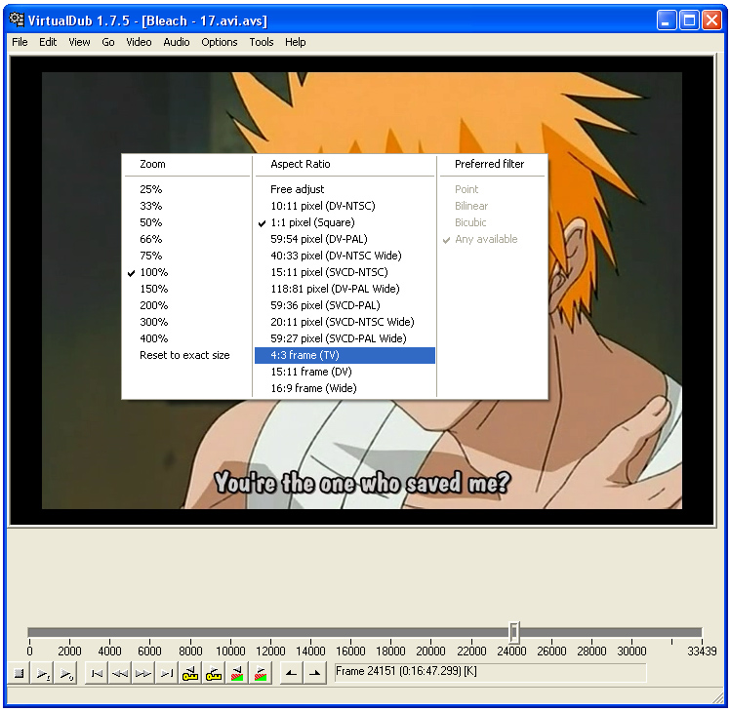Select 16:9 frame (Wide) aspect
730x711 pixels.
point(345,388)
